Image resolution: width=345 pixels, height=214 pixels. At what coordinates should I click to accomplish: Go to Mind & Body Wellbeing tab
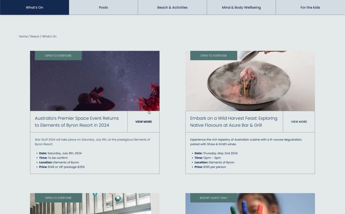[x=241, y=8]
